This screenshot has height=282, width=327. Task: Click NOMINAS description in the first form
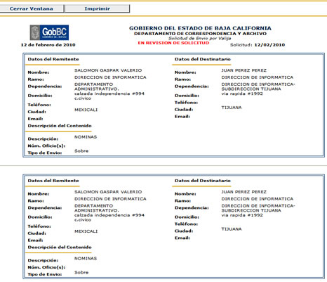(86, 137)
